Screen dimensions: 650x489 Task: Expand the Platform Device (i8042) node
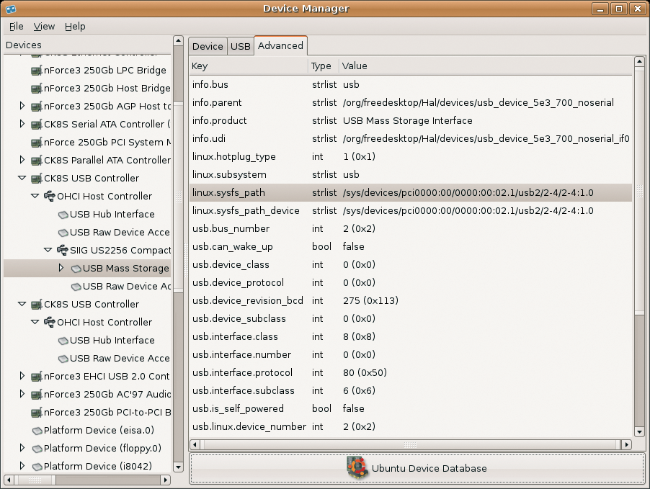tap(22, 466)
